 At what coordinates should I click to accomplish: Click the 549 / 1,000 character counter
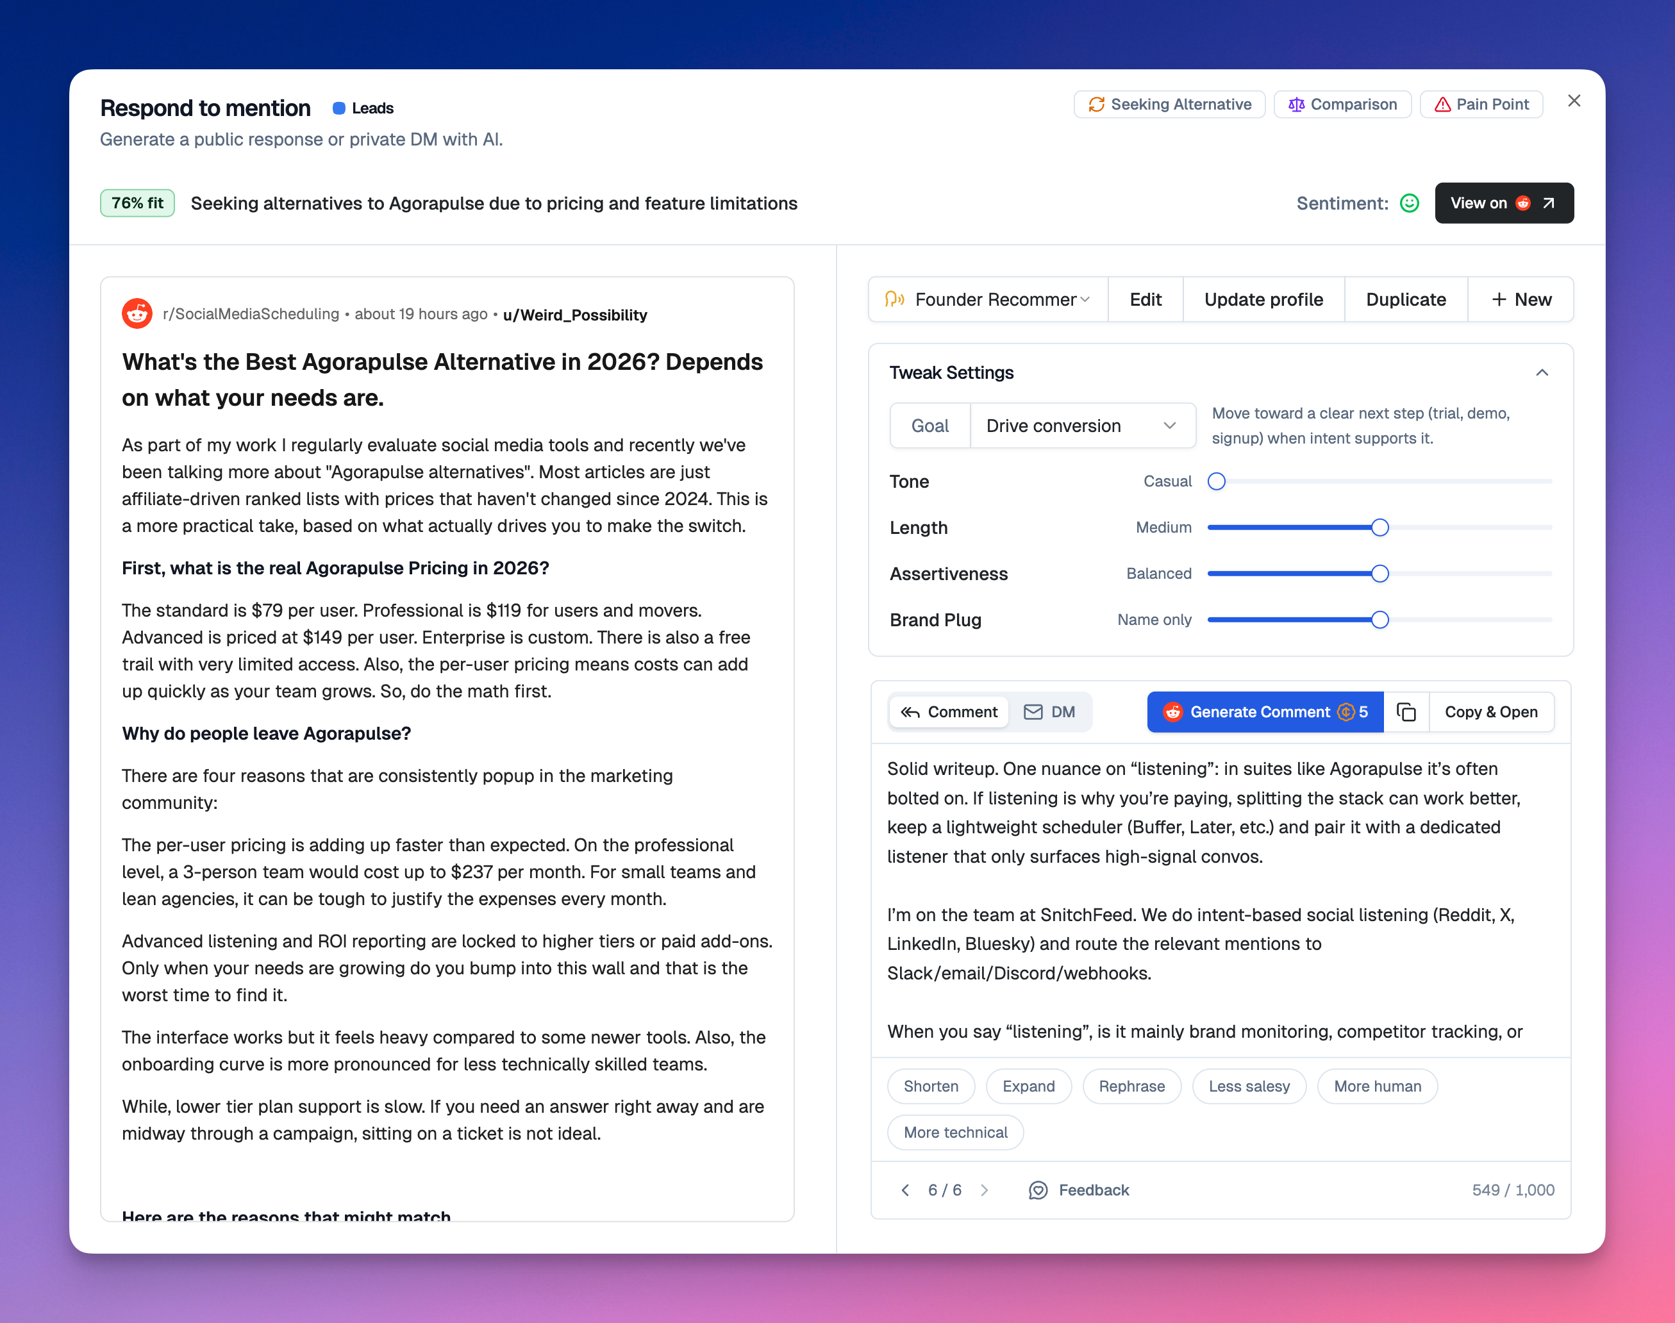(1512, 1190)
